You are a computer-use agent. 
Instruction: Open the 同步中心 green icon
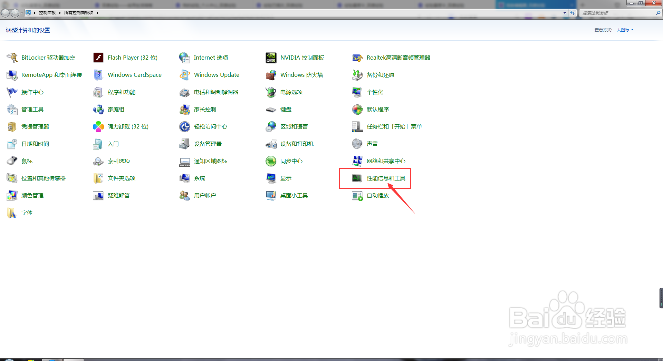(271, 161)
